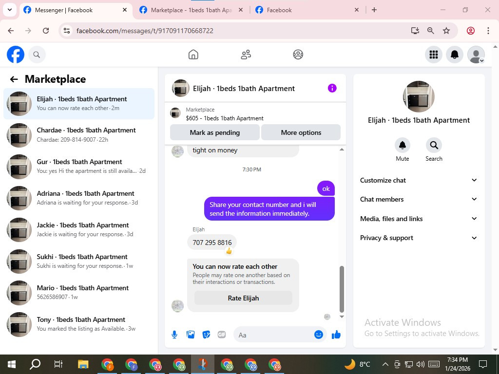This screenshot has height=374, width=499.
Task: Open the Friends icon in top navigation
Action: coord(246,55)
